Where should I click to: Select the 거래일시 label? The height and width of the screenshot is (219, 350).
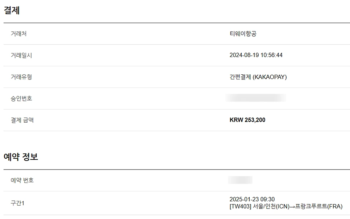tap(21, 55)
